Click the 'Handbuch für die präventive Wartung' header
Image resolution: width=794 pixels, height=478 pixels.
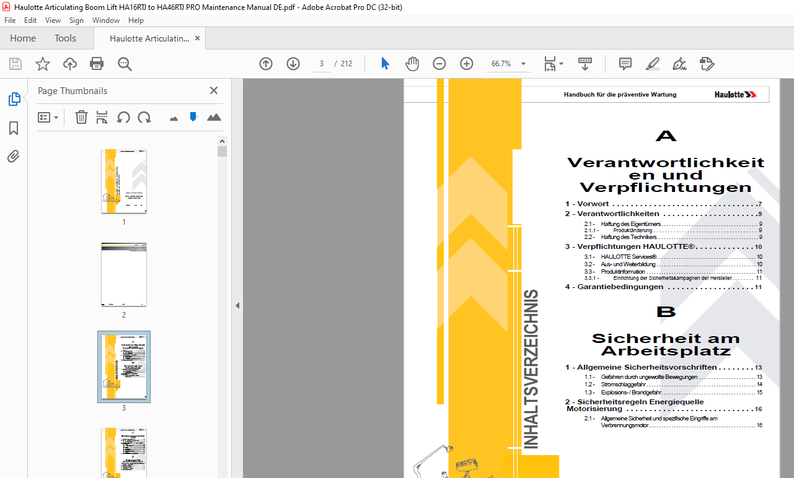tap(620, 95)
